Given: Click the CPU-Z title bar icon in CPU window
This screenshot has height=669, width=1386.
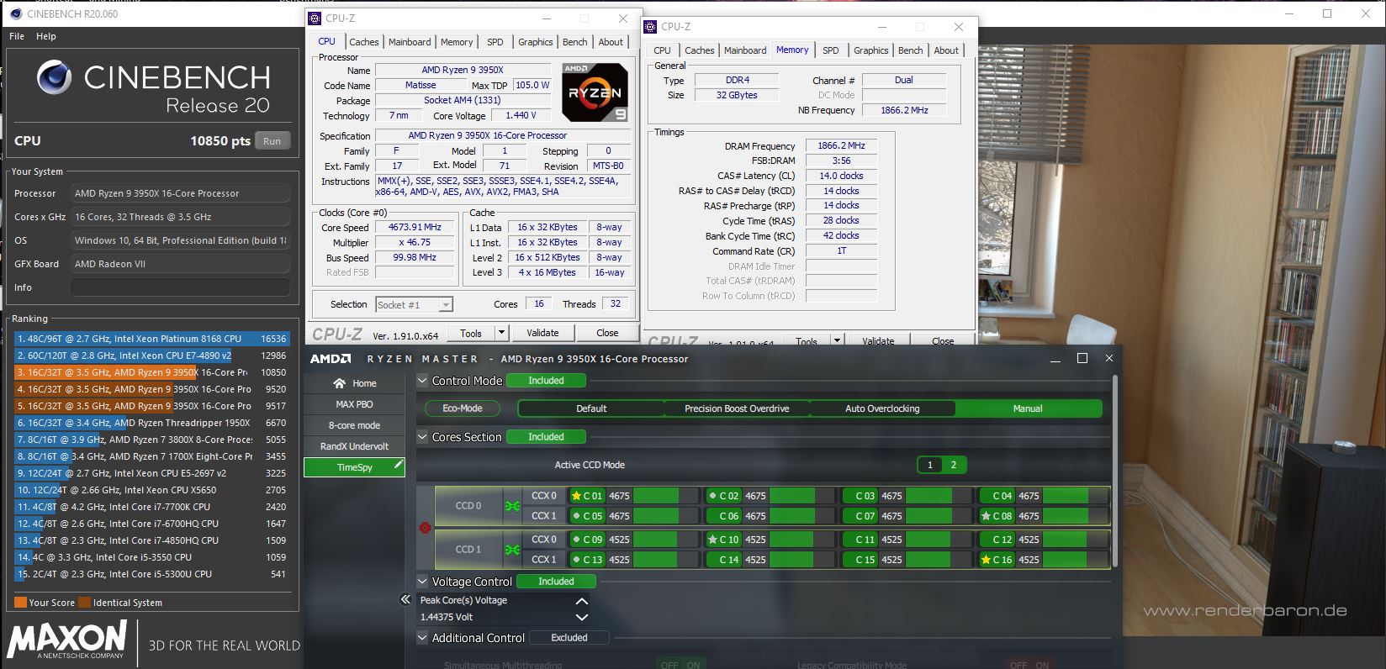Looking at the screenshot, I should tap(315, 18).
